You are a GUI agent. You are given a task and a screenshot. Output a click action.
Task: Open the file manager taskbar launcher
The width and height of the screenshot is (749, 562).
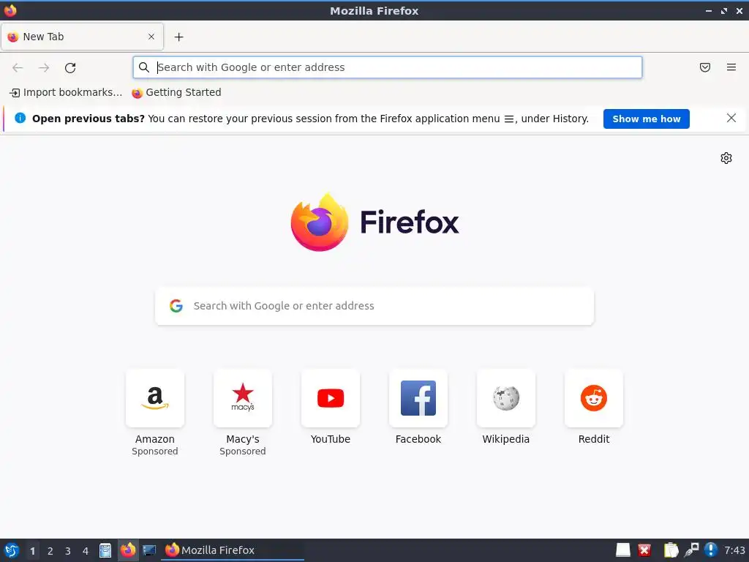point(105,550)
